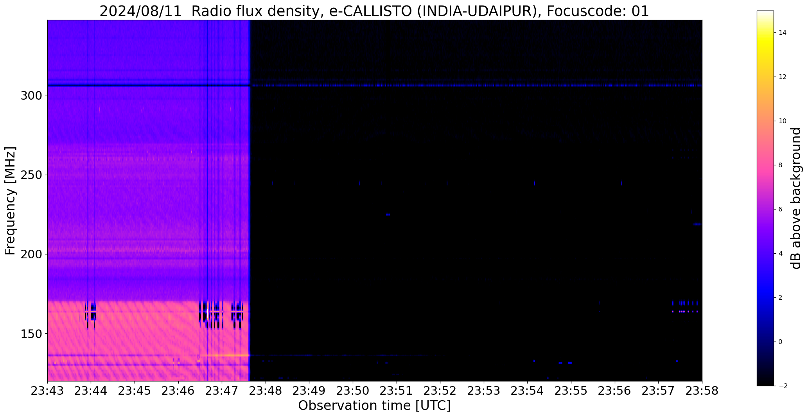The image size is (808, 417).
Task: Click the colorbar tick value 2
Action: pos(781,297)
